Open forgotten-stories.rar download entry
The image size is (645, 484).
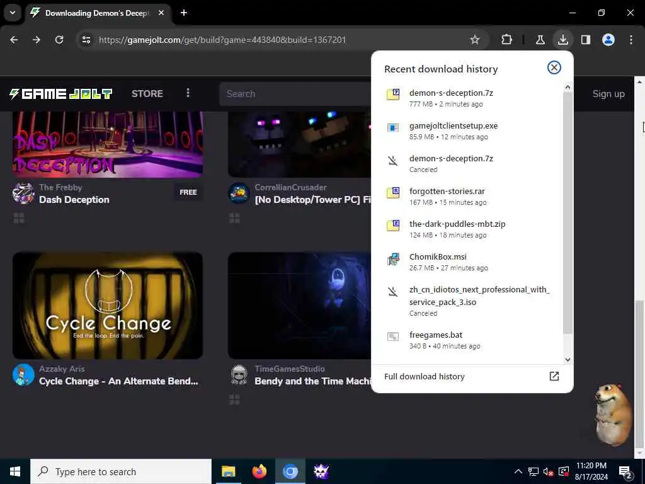pos(467,197)
